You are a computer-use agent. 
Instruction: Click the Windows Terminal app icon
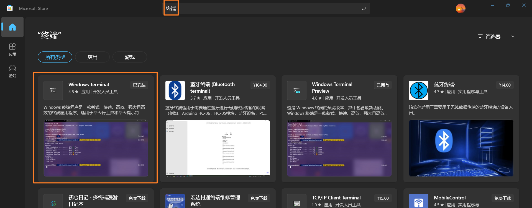pos(53,90)
